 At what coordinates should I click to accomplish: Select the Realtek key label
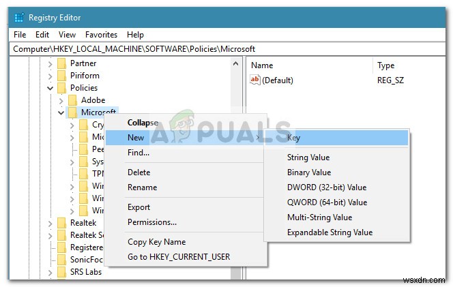(83, 223)
